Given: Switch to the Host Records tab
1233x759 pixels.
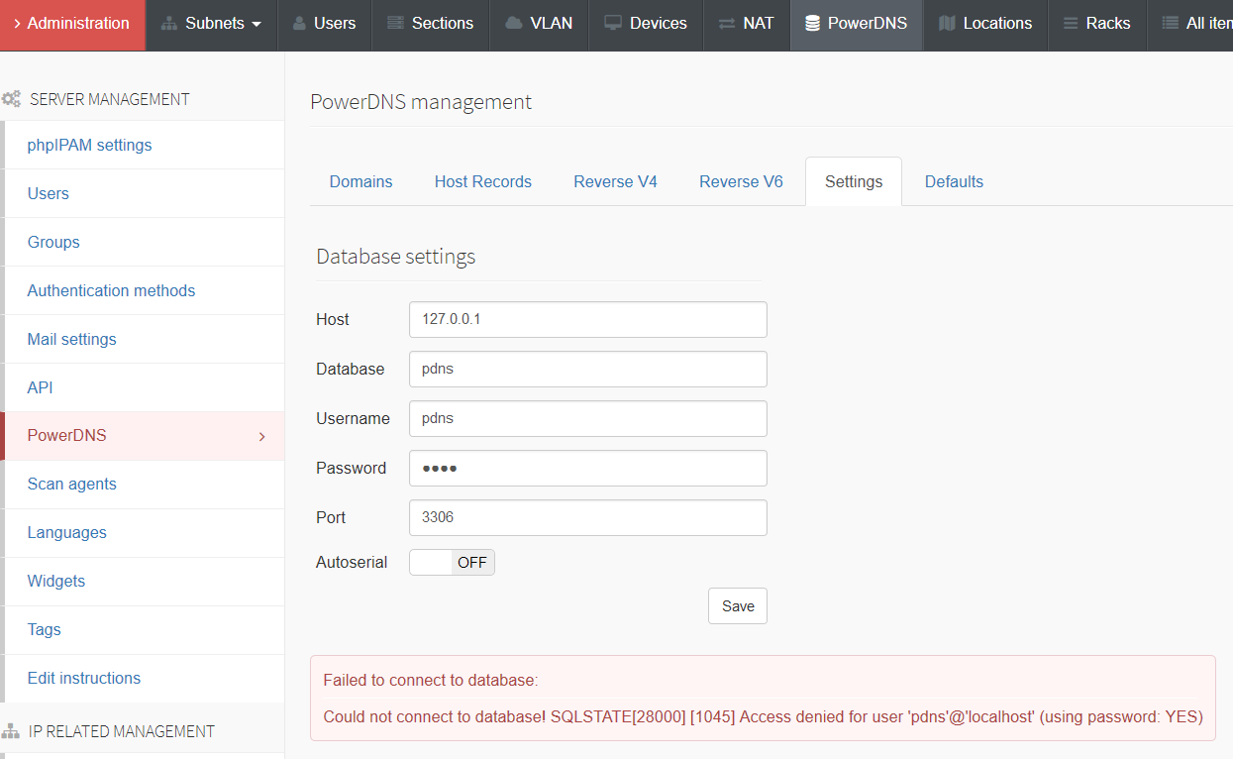Looking at the screenshot, I should [482, 181].
